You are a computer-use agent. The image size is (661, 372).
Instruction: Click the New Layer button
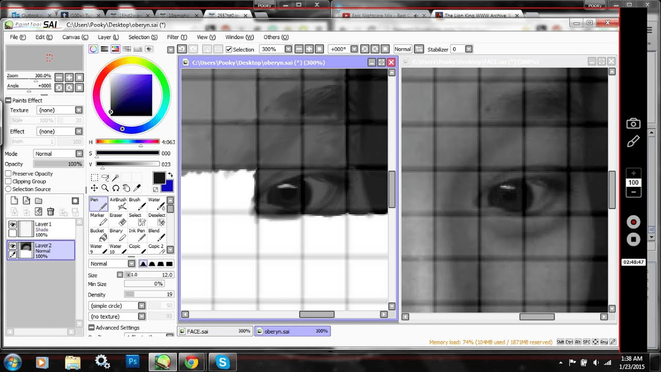[14, 201]
